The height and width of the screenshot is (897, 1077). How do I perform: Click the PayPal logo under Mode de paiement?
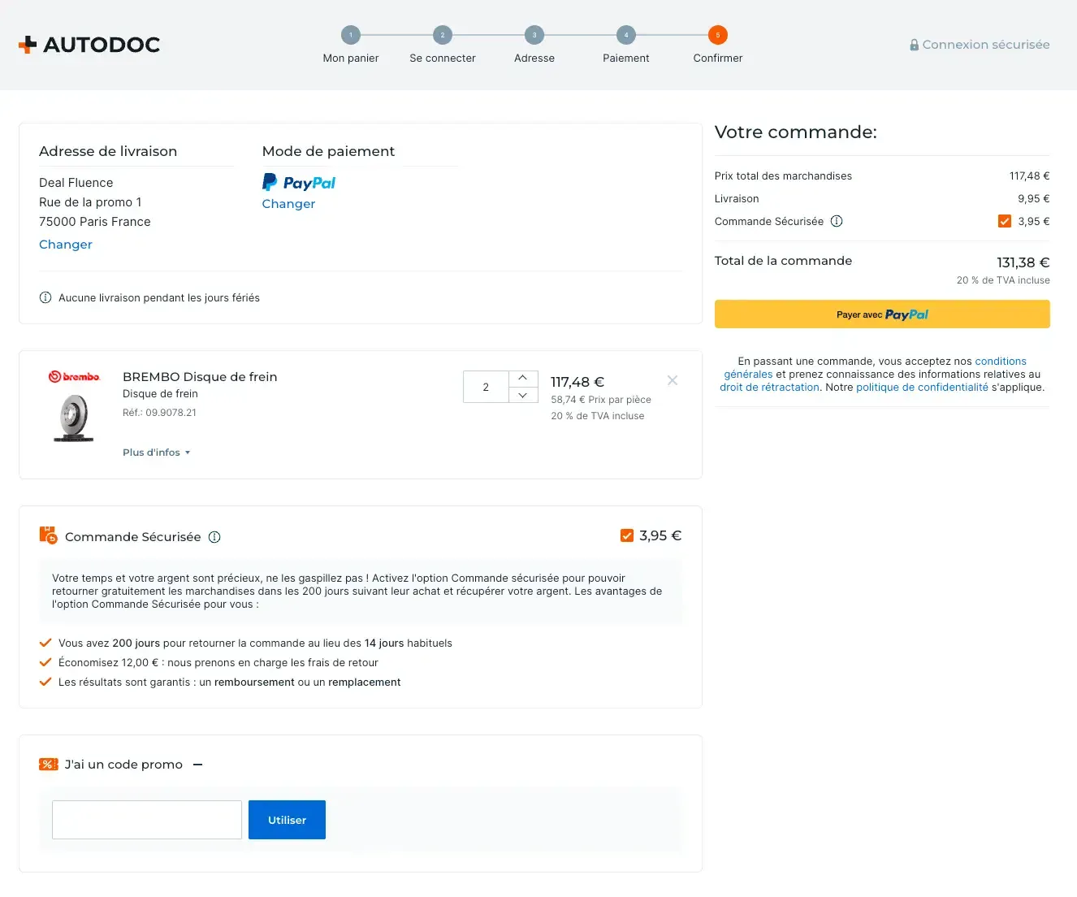click(299, 182)
